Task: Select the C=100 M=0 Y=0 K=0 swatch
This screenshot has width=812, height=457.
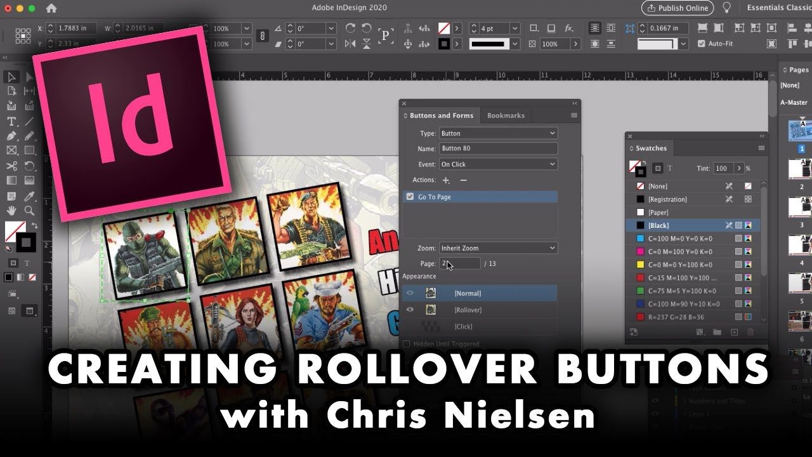Action: pos(692,239)
